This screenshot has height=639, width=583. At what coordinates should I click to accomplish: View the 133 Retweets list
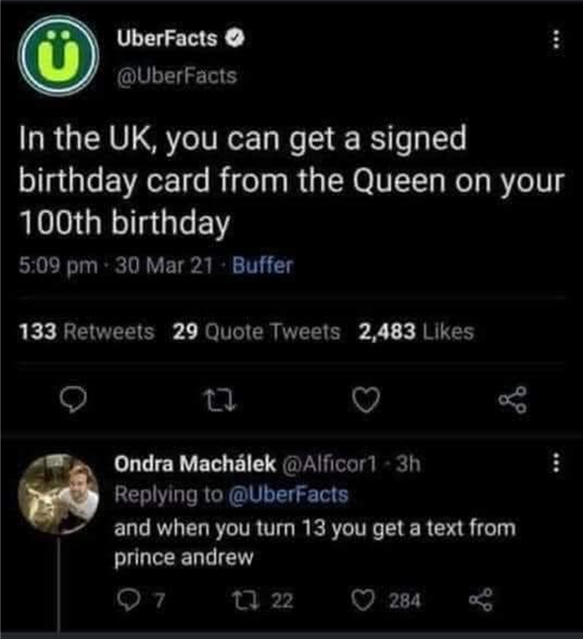point(87,332)
